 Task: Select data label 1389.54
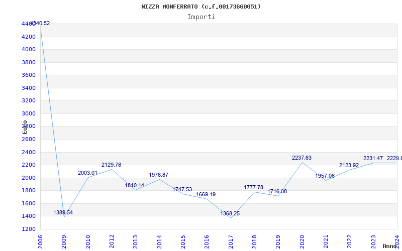click(x=63, y=212)
